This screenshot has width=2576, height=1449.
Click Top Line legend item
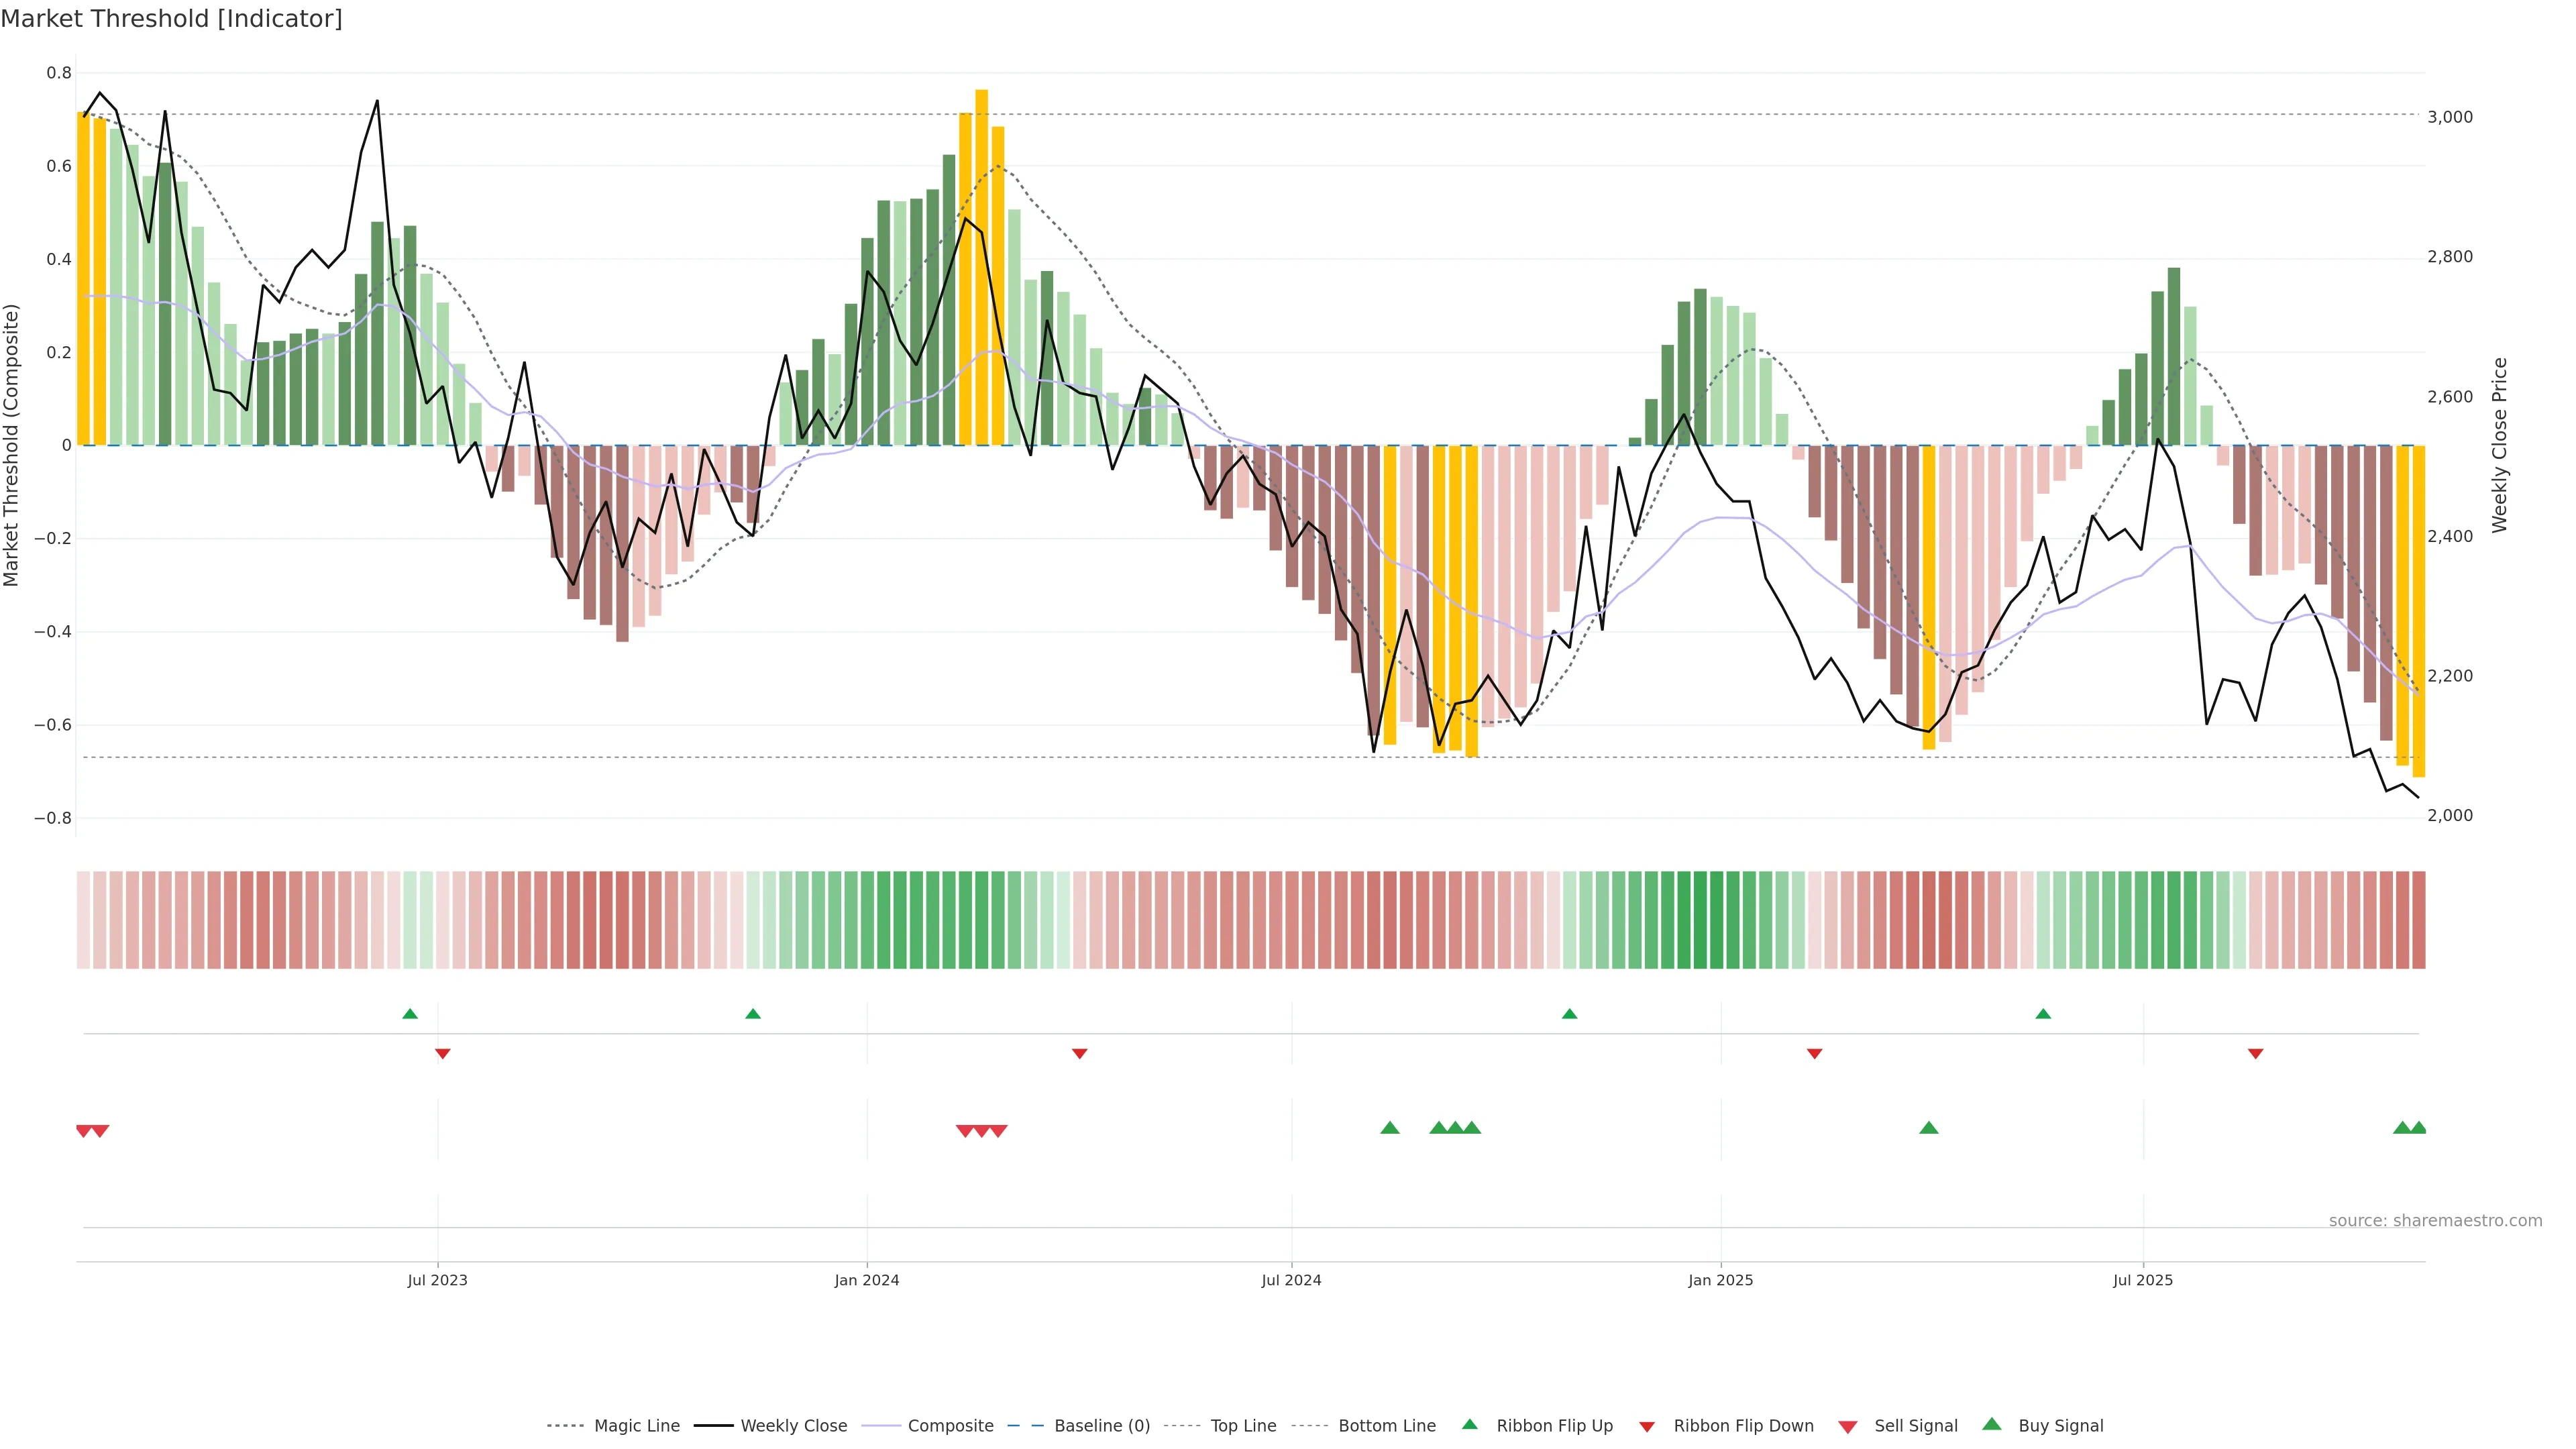pos(1243,1426)
